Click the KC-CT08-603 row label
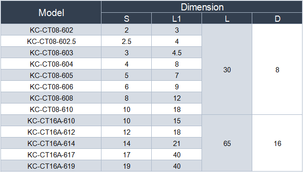The height and width of the screenshot is (172, 303). (51, 52)
